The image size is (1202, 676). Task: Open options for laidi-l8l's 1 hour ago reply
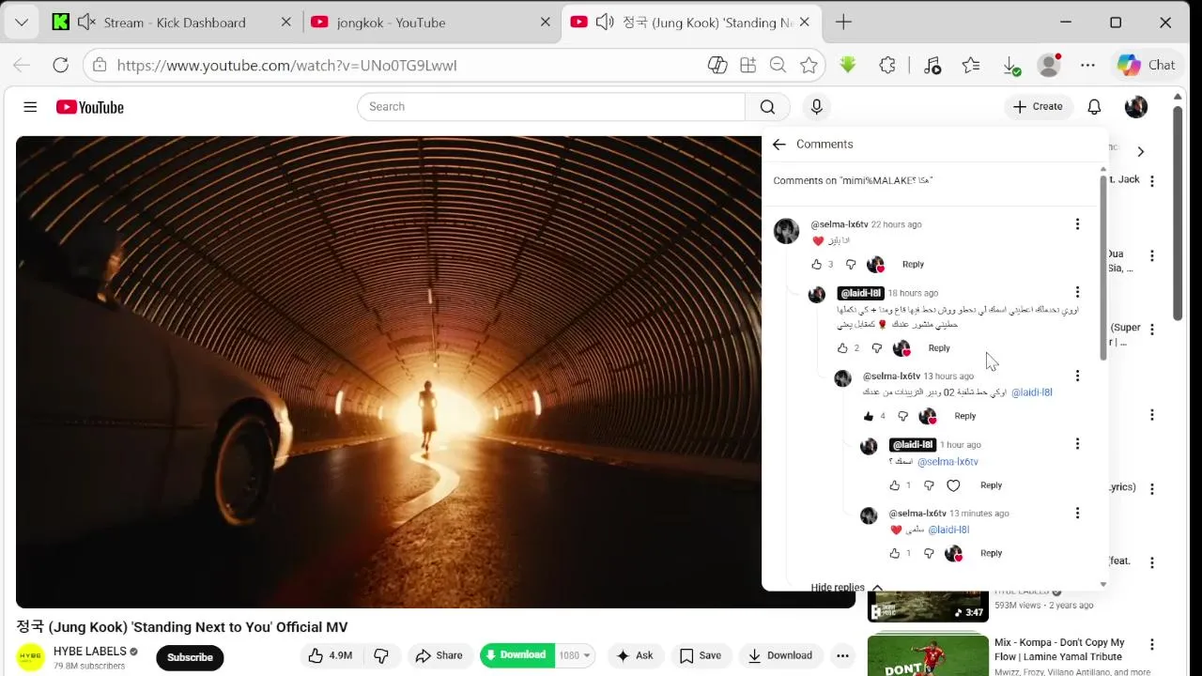point(1077,443)
